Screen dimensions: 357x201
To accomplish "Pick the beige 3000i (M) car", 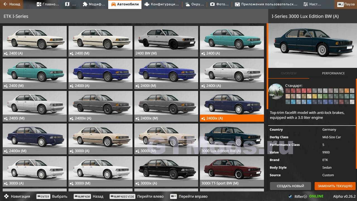I will (166, 139).
